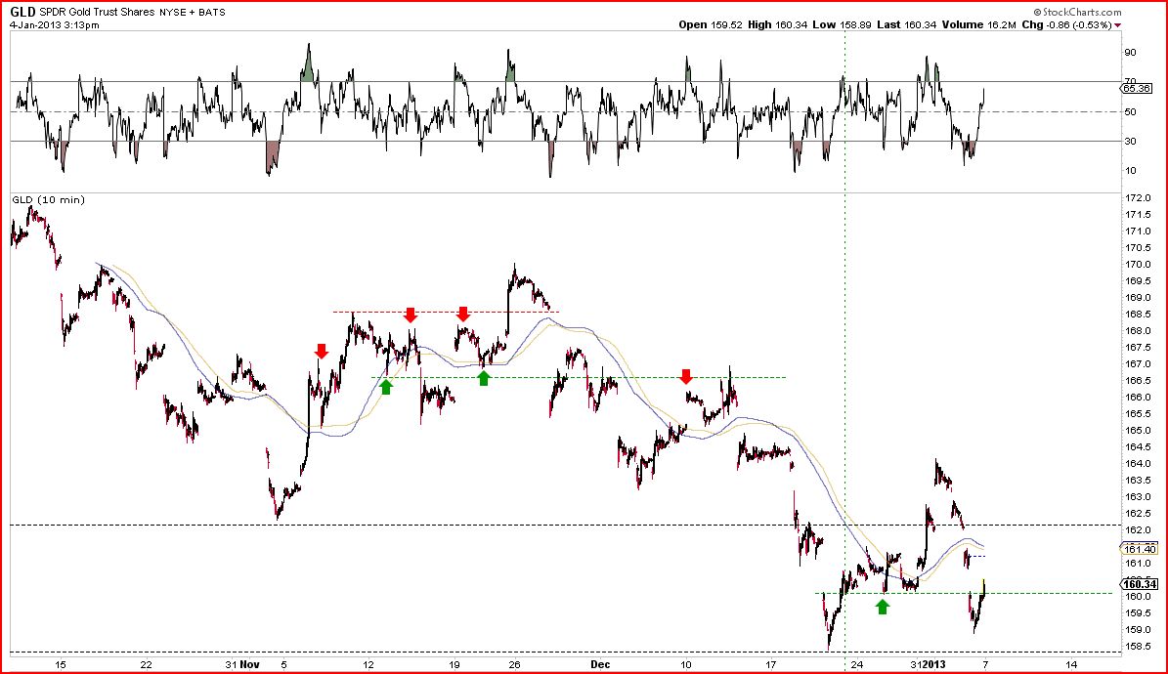1168x674 pixels.
Task: Click the 90 level on the RSI axis
Action: coord(1131,52)
